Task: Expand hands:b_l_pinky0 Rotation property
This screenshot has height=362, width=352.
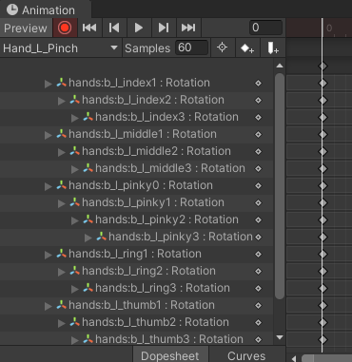Action: click(49, 186)
